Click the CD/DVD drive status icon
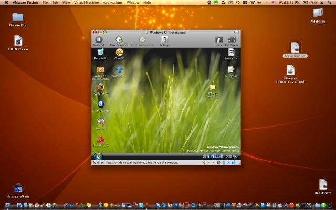The image size is (336, 210). pos(219,163)
